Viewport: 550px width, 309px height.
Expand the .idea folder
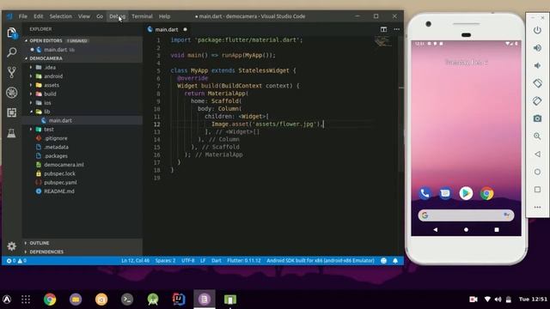[31, 67]
